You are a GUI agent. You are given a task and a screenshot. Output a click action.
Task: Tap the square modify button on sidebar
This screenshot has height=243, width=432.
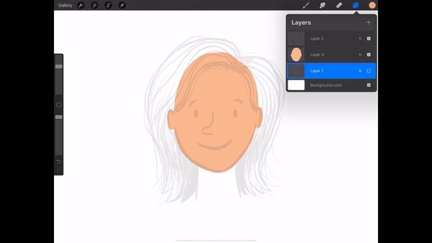(59, 105)
